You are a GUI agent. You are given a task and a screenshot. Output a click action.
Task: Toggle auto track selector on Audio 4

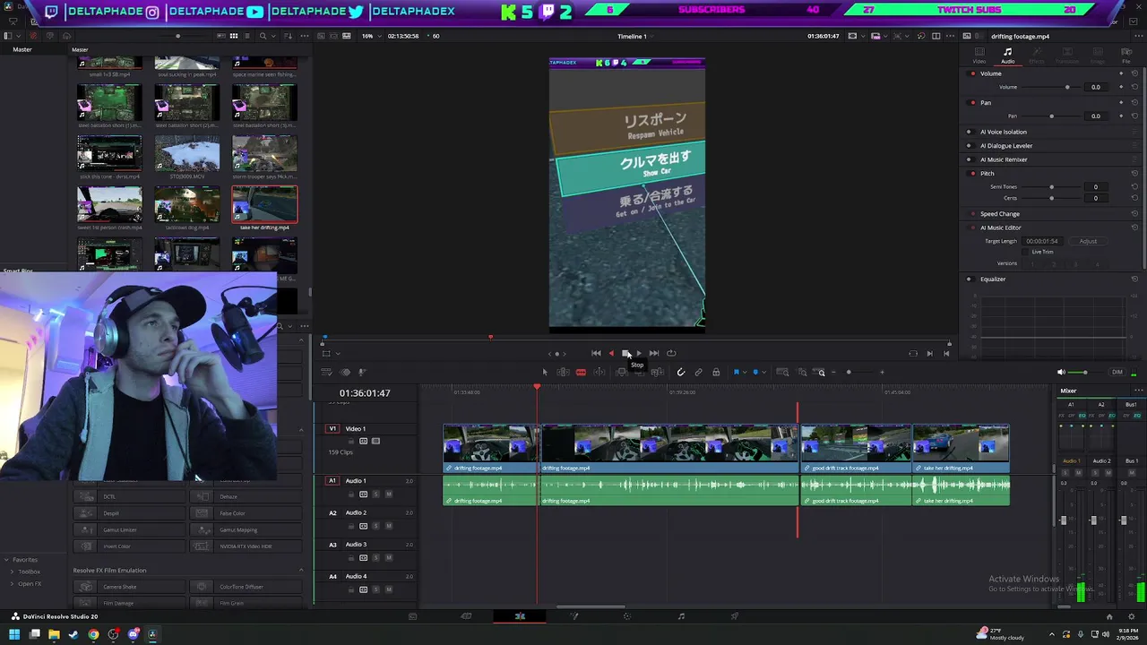pyautogui.click(x=364, y=589)
